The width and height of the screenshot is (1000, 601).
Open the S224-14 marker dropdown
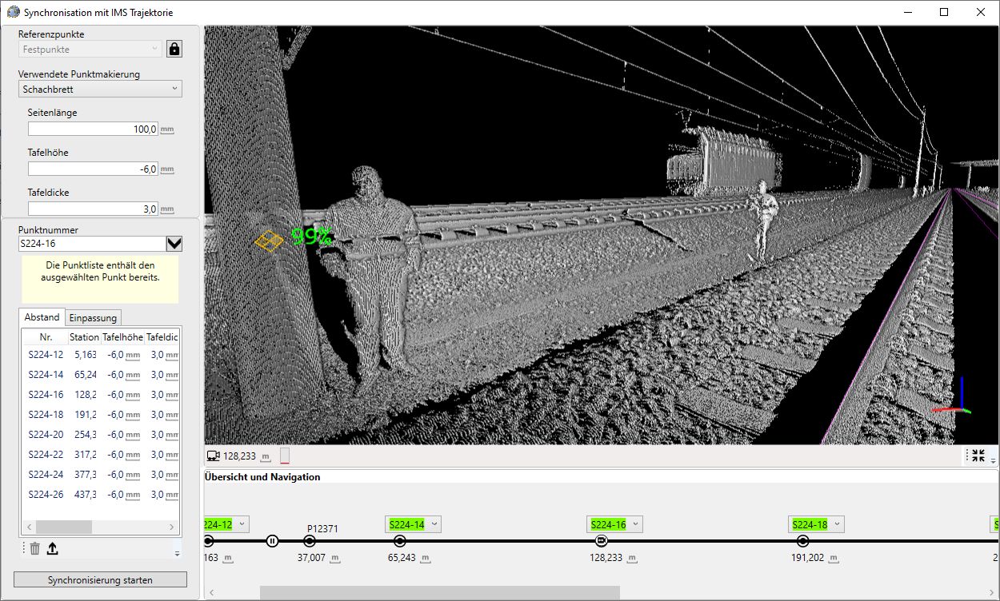[x=434, y=524]
